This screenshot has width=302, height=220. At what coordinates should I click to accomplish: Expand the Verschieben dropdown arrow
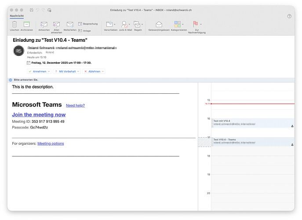(115, 24)
